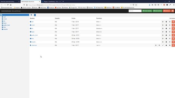This screenshot has height=98, width=175.
Task: Open the Idioma language dropdown
Action: 167,11
